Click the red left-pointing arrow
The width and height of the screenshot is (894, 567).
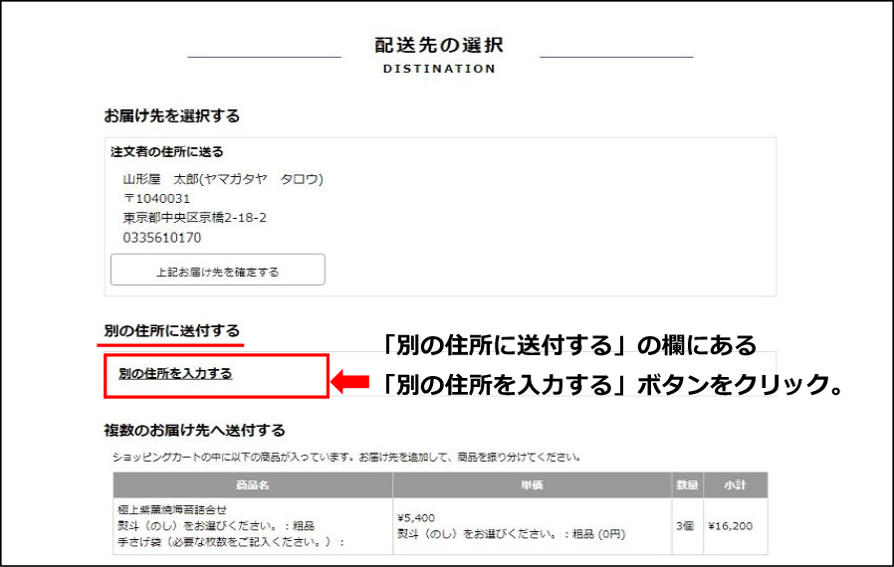pyautogui.click(x=349, y=383)
